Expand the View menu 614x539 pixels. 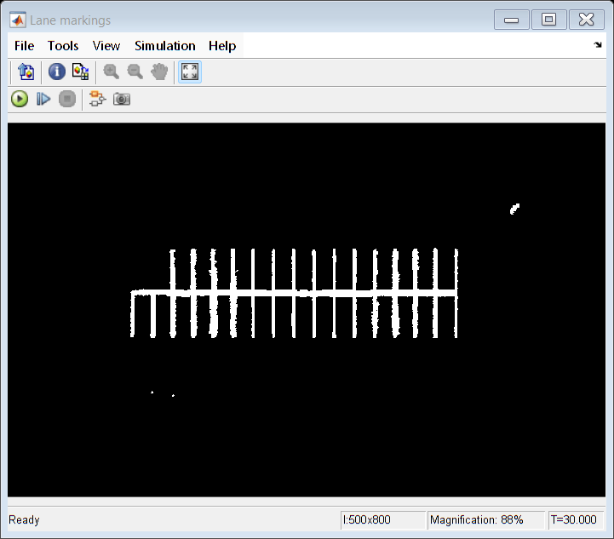[x=106, y=46]
